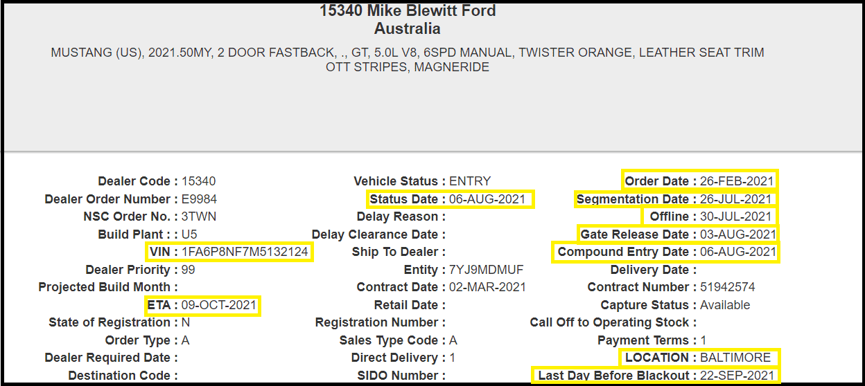Click the 15340 Mike Blewitt Ford heading
The image size is (865, 386).
click(x=408, y=11)
